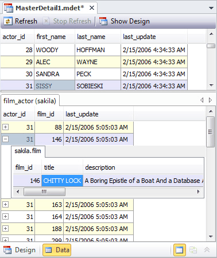Viewport: 217px width, 258px height.
Task: Select the SOBIESKI last name cell
Action: point(98,85)
